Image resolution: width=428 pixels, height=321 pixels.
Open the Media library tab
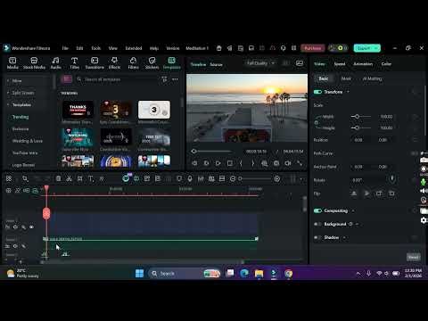tap(12, 63)
